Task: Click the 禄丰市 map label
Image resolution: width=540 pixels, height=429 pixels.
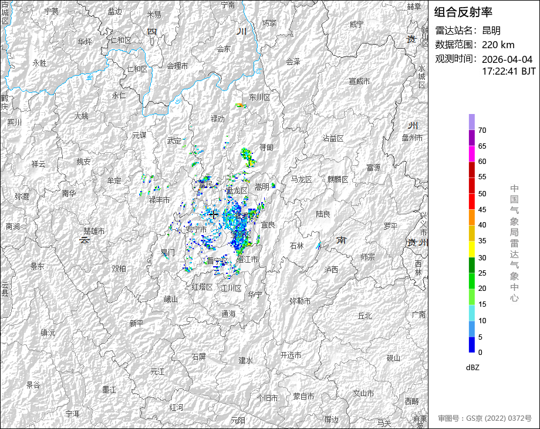Action: (x=159, y=200)
